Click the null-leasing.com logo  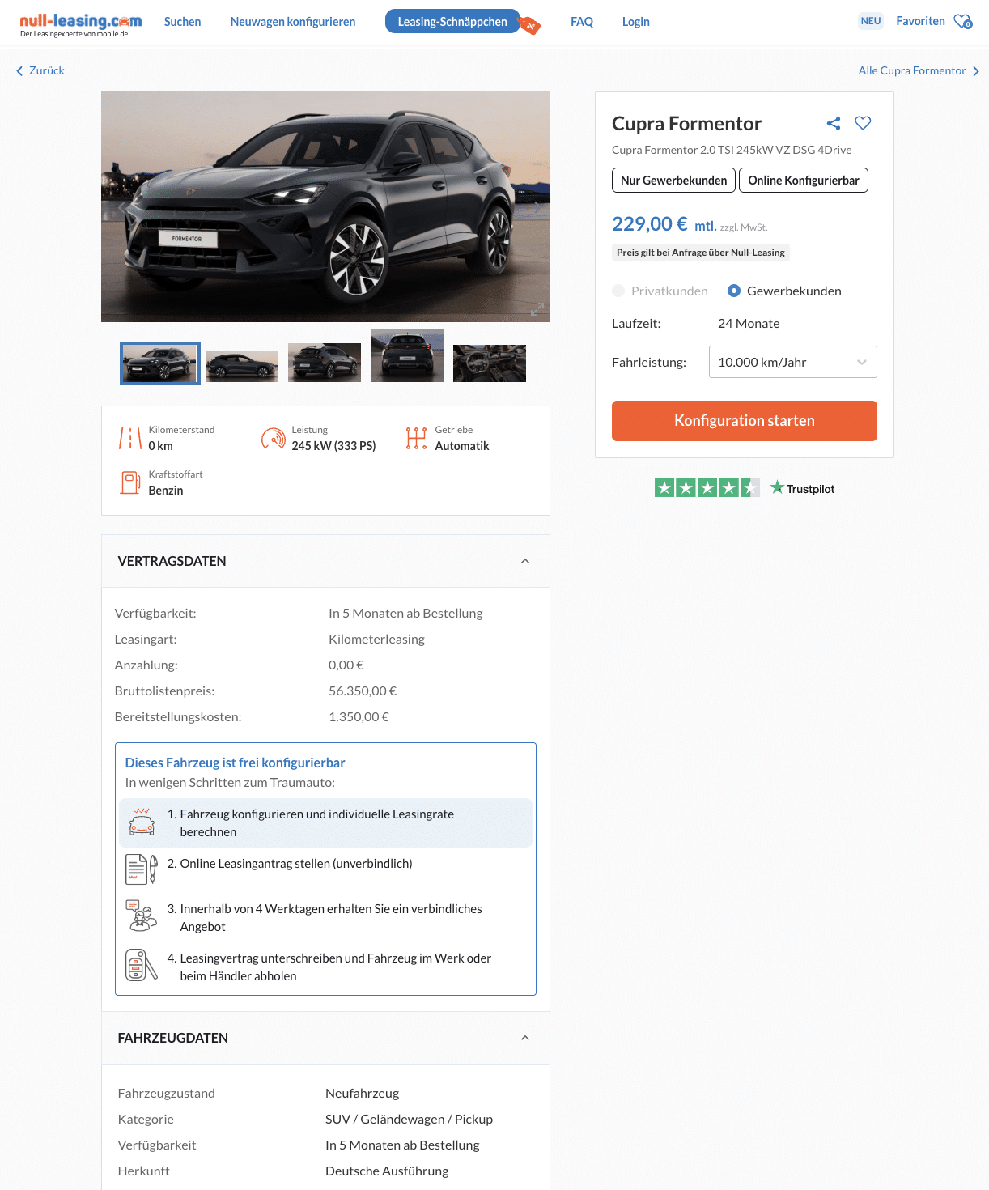(x=80, y=24)
